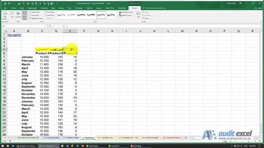This screenshot has width=264, height=148.
Task: Open the Recording taskbar item
Action: click(137, 146)
